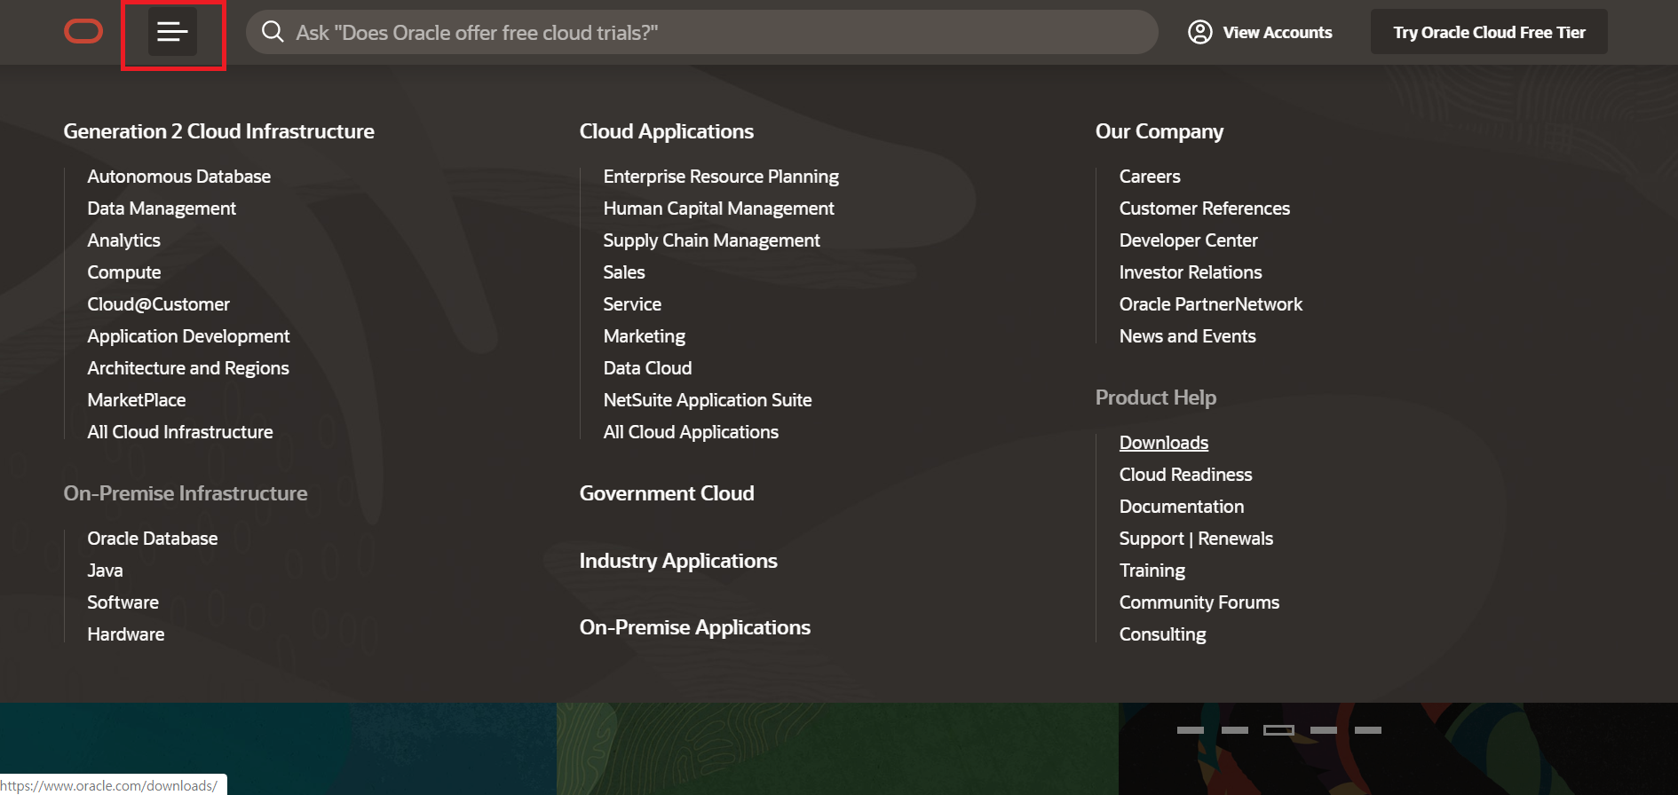The image size is (1678, 795).
Task: Visit MarketPlace link
Action: point(136,400)
